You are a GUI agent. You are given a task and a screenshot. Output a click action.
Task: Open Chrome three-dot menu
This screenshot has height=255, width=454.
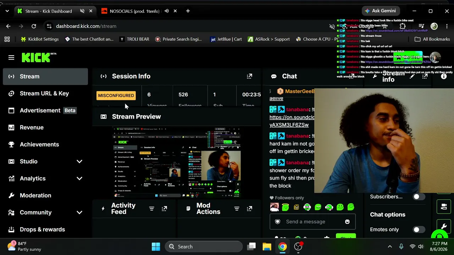pyautogui.click(x=447, y=26)
